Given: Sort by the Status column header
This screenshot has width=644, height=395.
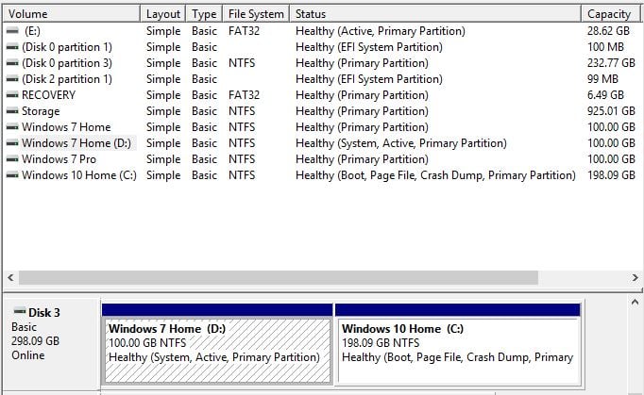Looking at the screenshot, I should (435, 14).
